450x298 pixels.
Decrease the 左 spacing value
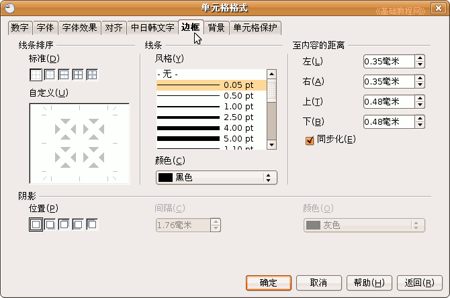pyautogui.click(x=420, y=64)
